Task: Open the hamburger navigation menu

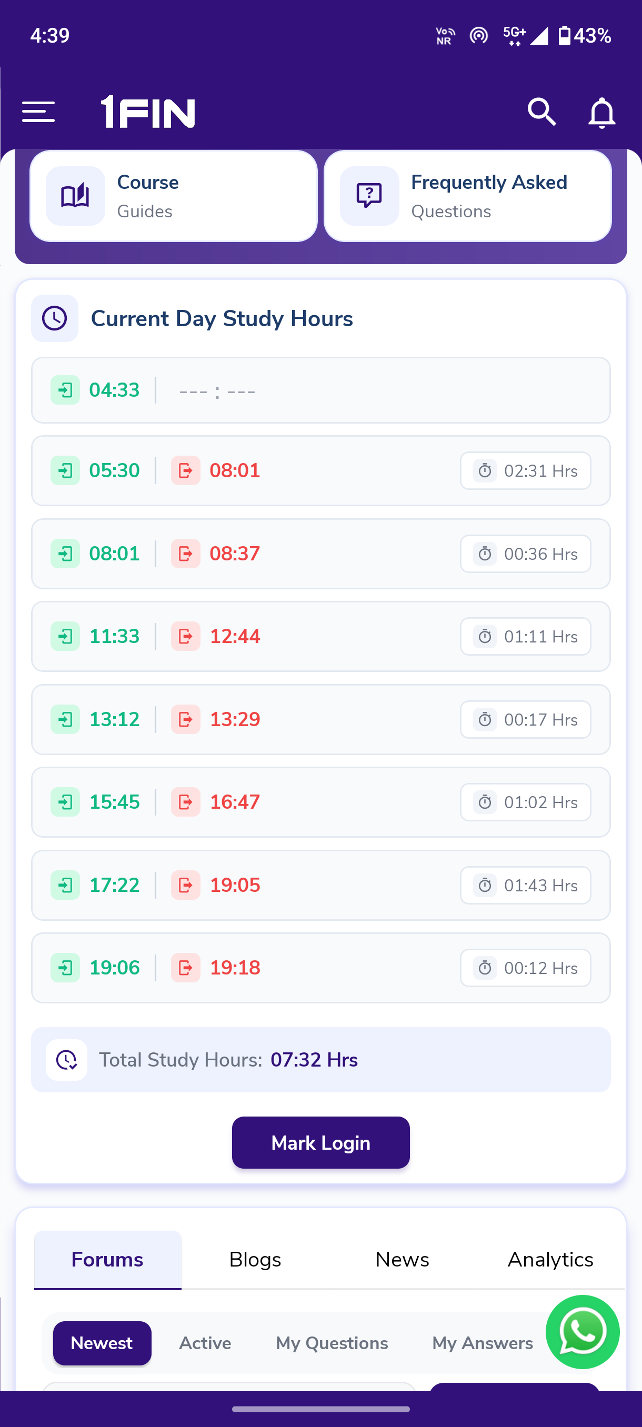Action: (38, 112)
